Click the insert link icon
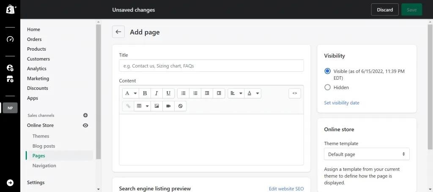The width and height of the screenshot is (433, 192). 128,106
